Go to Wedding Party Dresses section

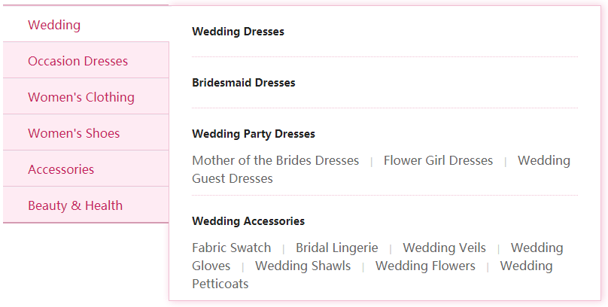(x=254, y=134)
